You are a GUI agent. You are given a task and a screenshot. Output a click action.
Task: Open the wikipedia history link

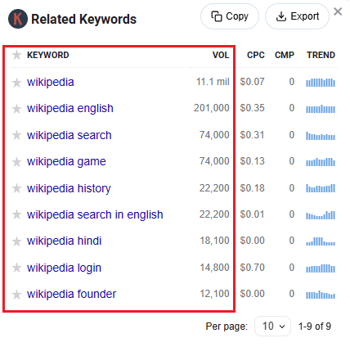click(x=69, y=188)
